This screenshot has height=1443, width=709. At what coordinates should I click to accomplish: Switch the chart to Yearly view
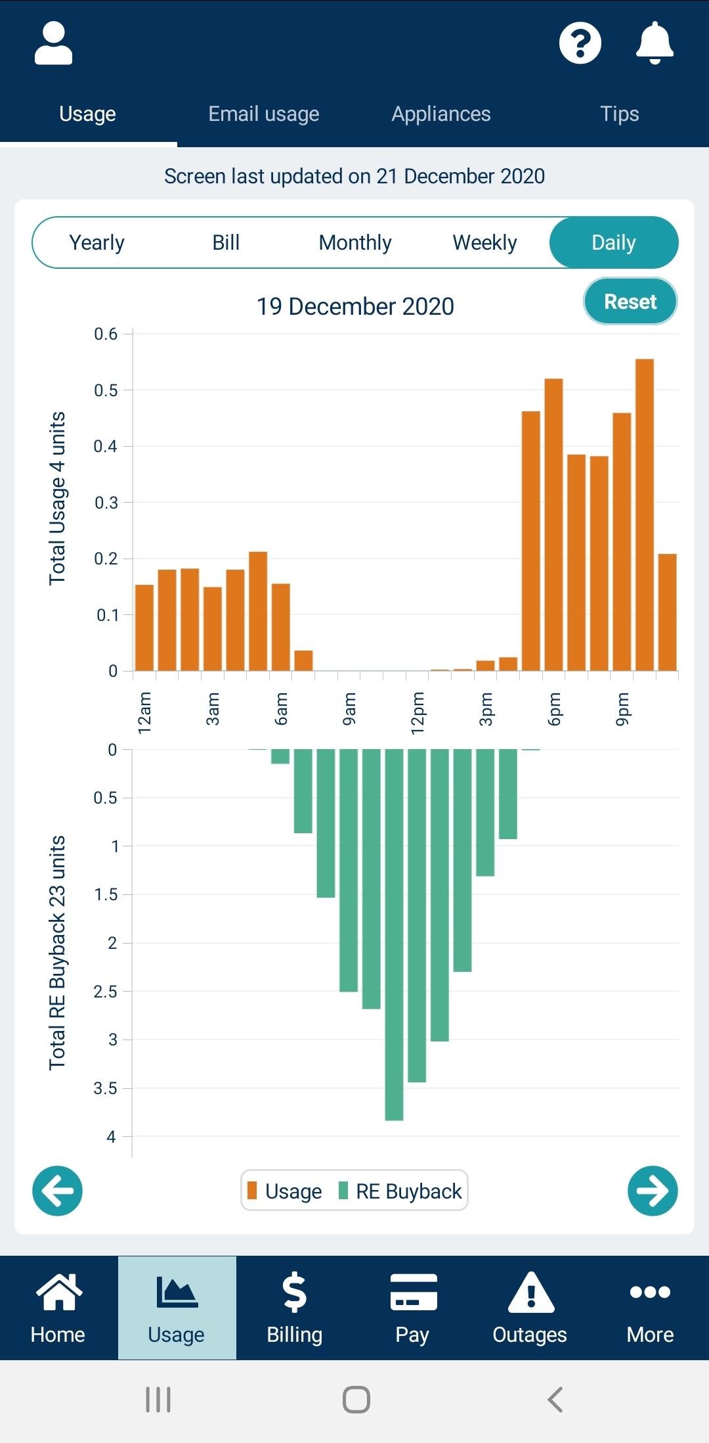click(x=97, y=242)
